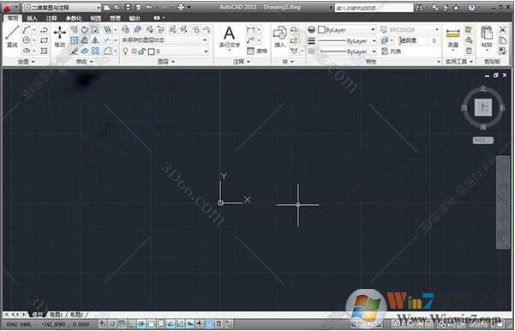Click the keyword search input field

pos(374,8)
